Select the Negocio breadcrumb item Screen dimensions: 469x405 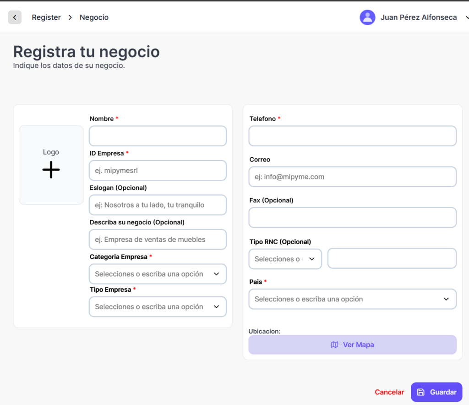point(94,17)
